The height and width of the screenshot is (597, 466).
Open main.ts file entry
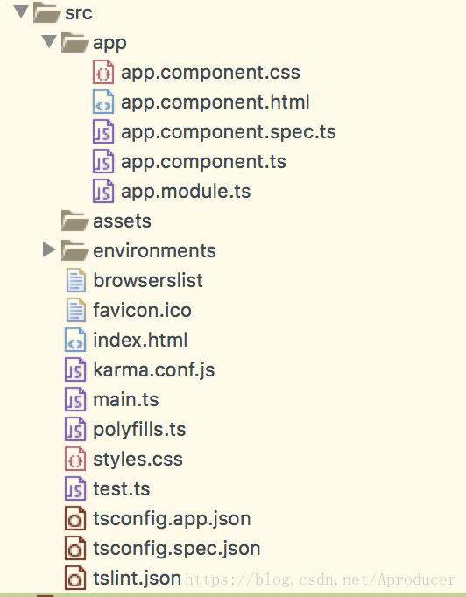(x=126, y=399)
